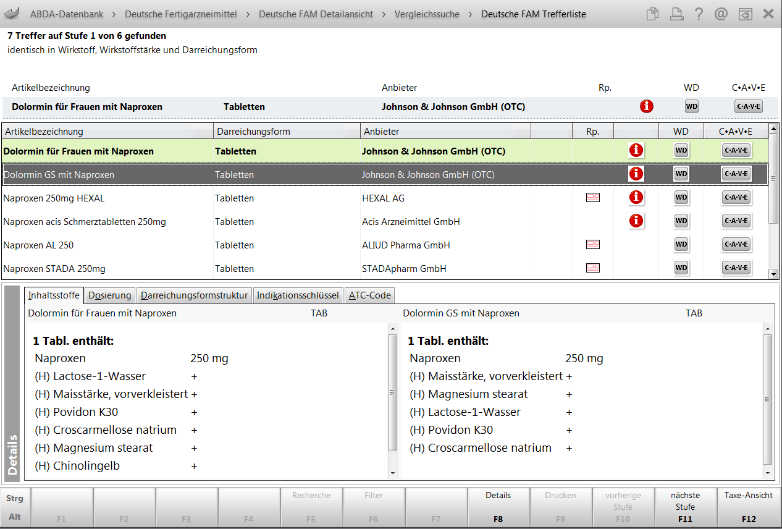Click the Darreichungsform column header
The image size is (782, 529).
pos(287,131)
